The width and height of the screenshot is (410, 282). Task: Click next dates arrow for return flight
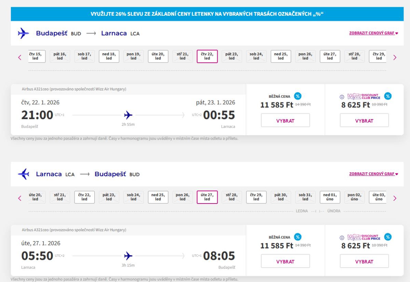[x=395, y=198]
